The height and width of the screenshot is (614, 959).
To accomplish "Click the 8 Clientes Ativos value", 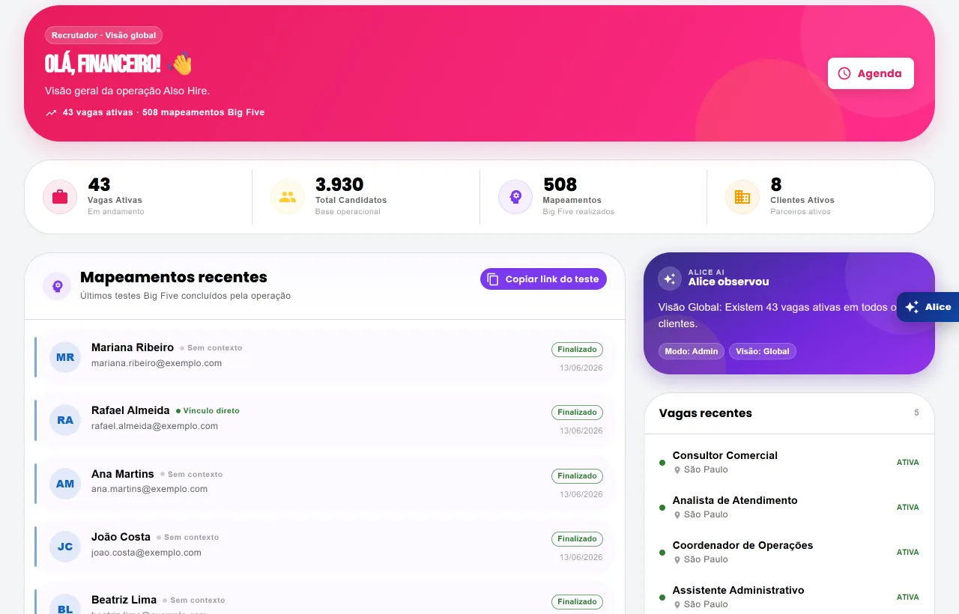I will pos(776,184).
